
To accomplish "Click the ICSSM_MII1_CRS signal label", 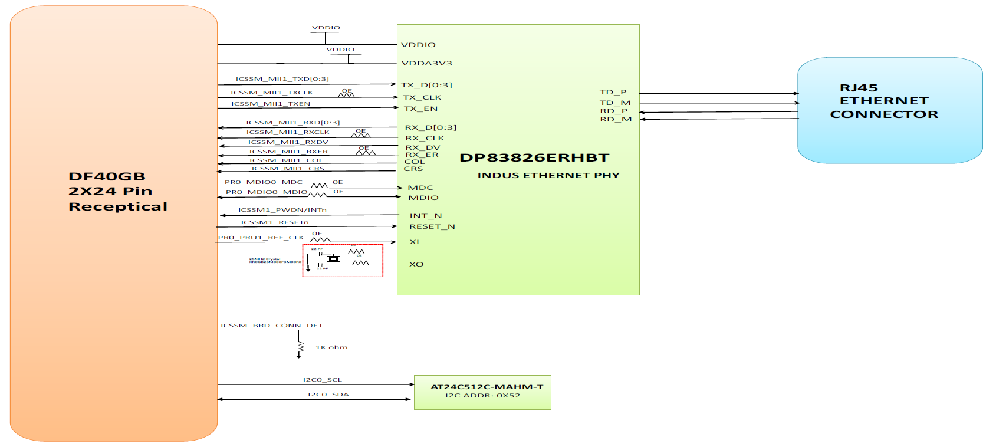I will 288,169.
